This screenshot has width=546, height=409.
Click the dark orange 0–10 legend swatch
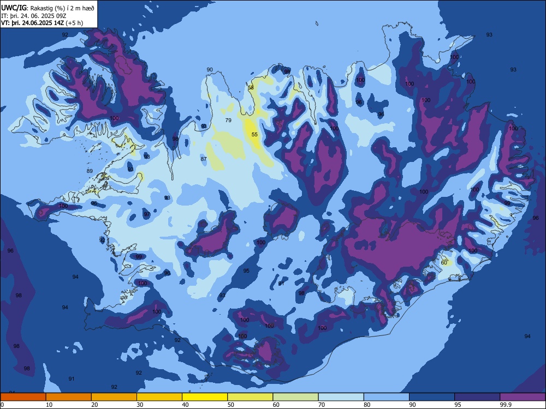click(x=23, y=397)
